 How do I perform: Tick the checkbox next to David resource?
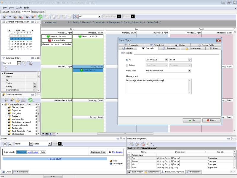tap(129, 158)
